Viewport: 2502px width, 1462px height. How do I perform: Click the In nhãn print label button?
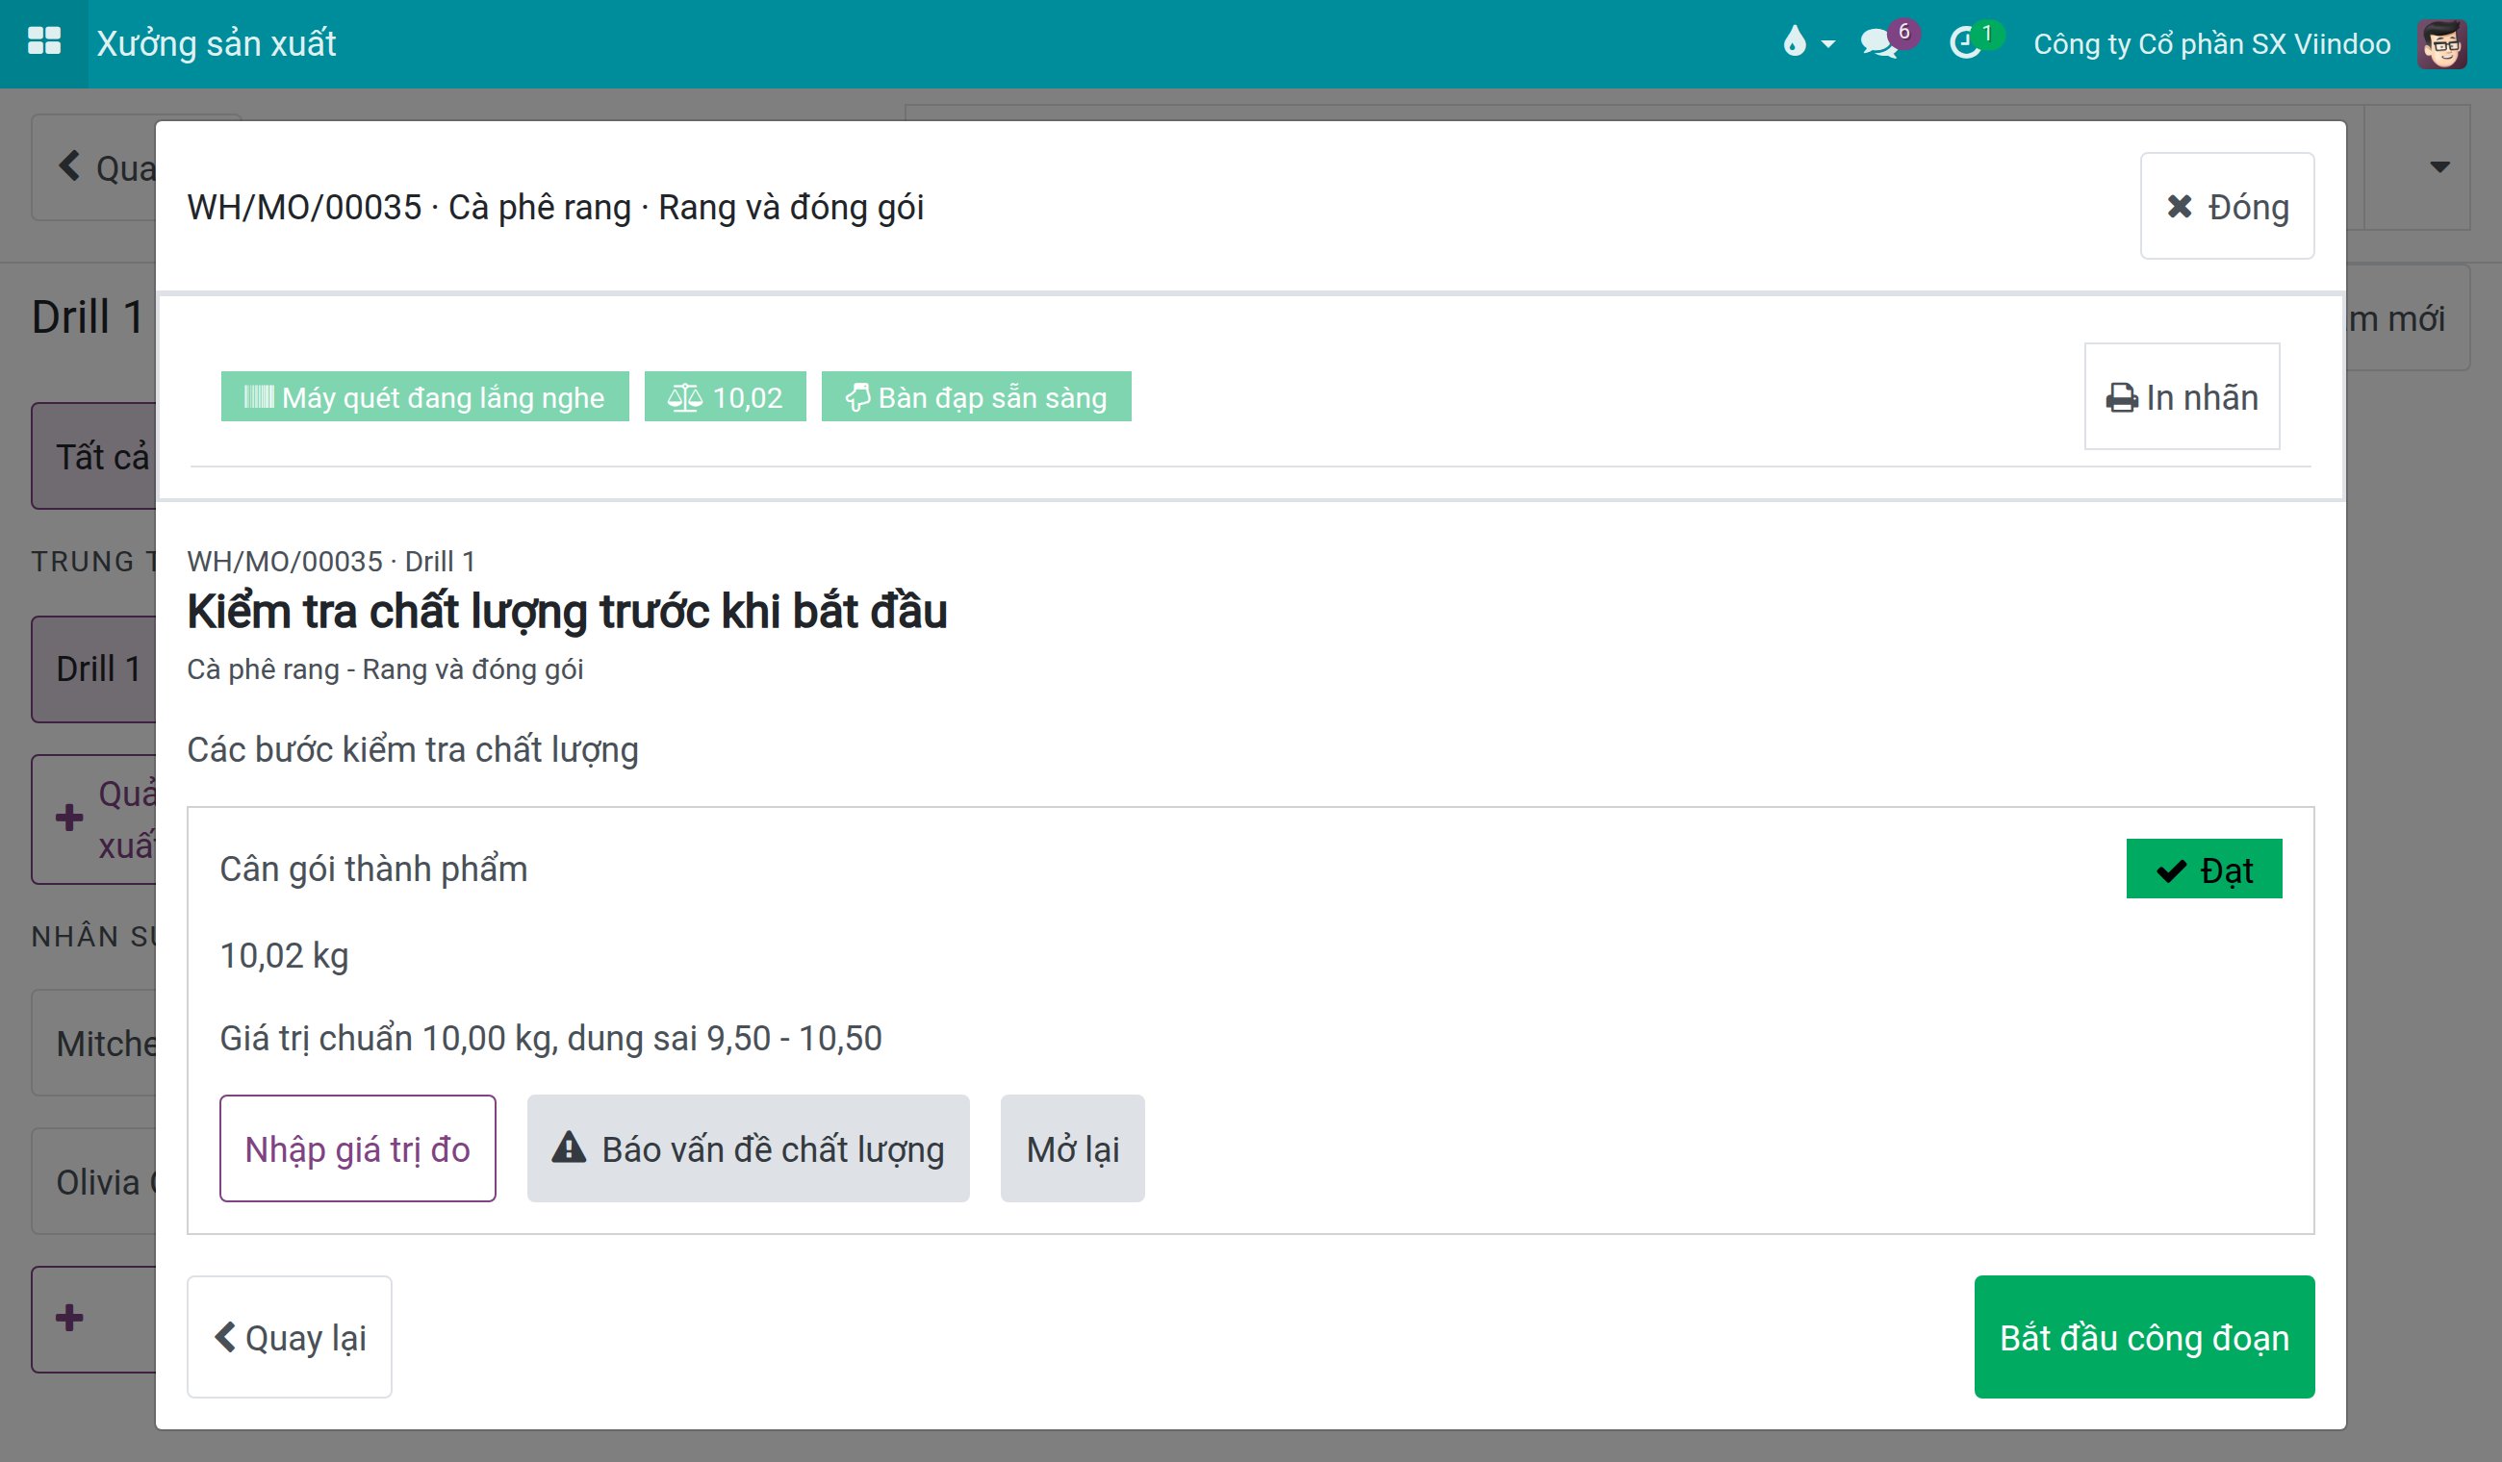point(2182,396)
